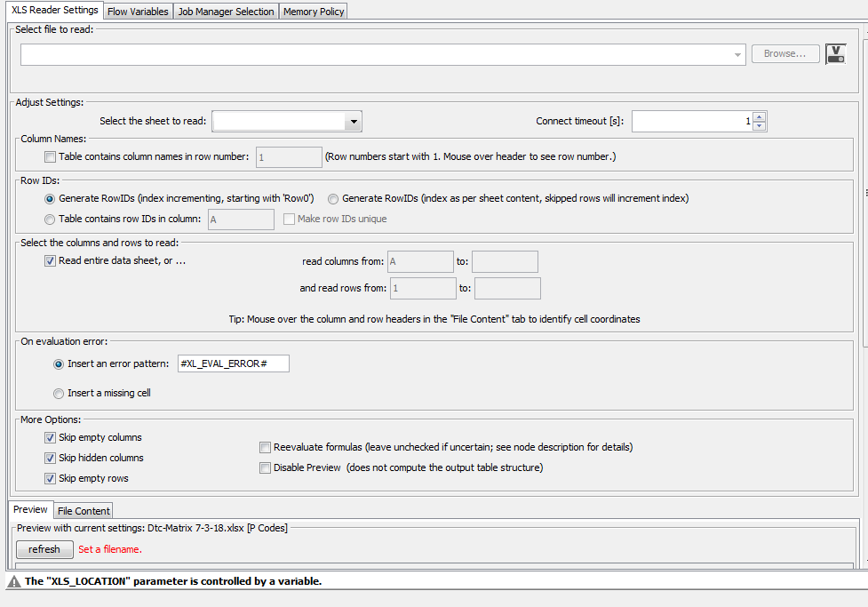868x607 pixels.
Task: Click the #XL_EVAL_ERROR# pattern input field
Action: pos(233,363)
